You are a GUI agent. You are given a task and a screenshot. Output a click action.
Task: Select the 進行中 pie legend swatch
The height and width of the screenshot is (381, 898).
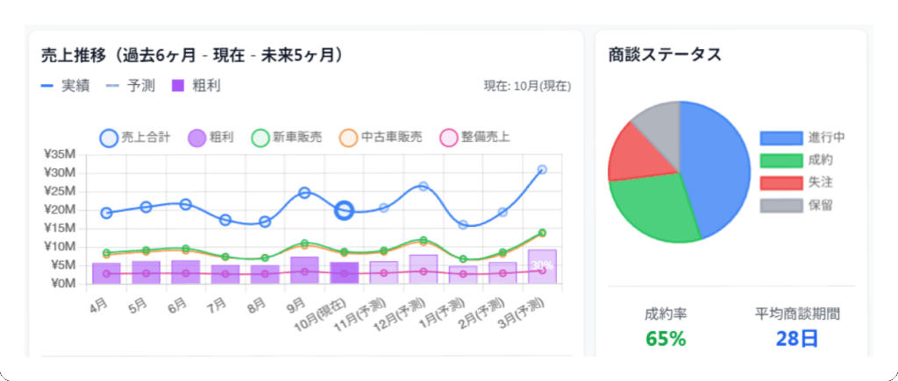780,138
